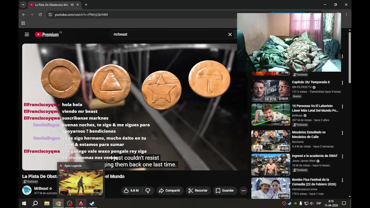Open the MrBeast channel name link
This screenshot has width=370, height=208.
(41, 188)
